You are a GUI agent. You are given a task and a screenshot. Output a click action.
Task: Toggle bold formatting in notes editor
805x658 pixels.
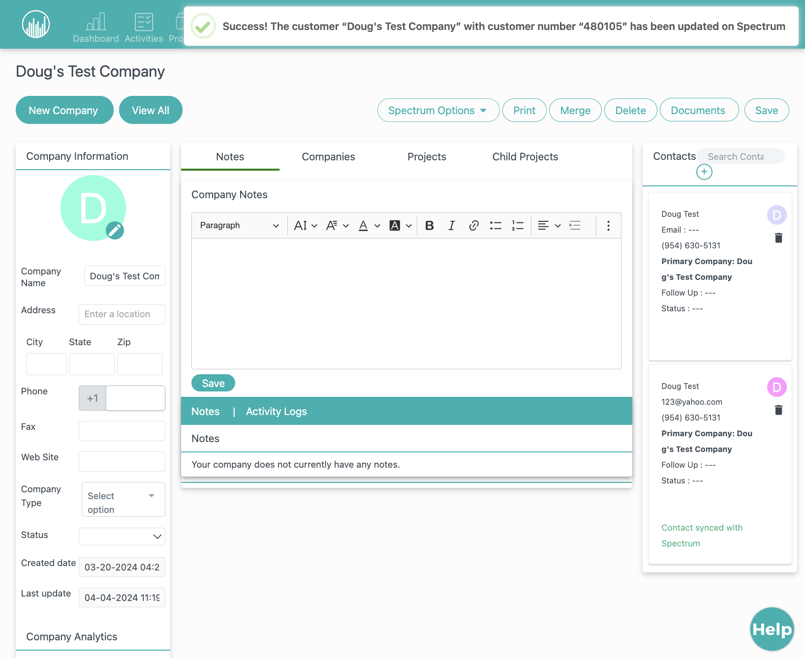click(430, 225)
